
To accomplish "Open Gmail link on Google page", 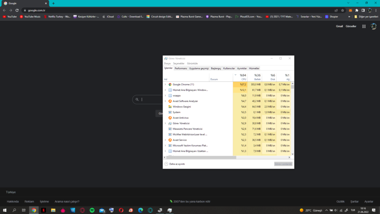I will coord(339,26).
